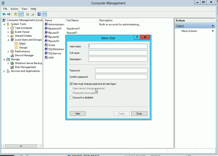Click the Confirm password input field
The image size is (218, 156).
(x=121, y=77)
